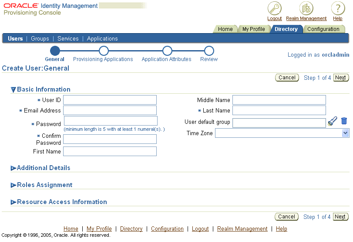
Task: Open the Time Zone dropdown
Action: tap(345, 133)
